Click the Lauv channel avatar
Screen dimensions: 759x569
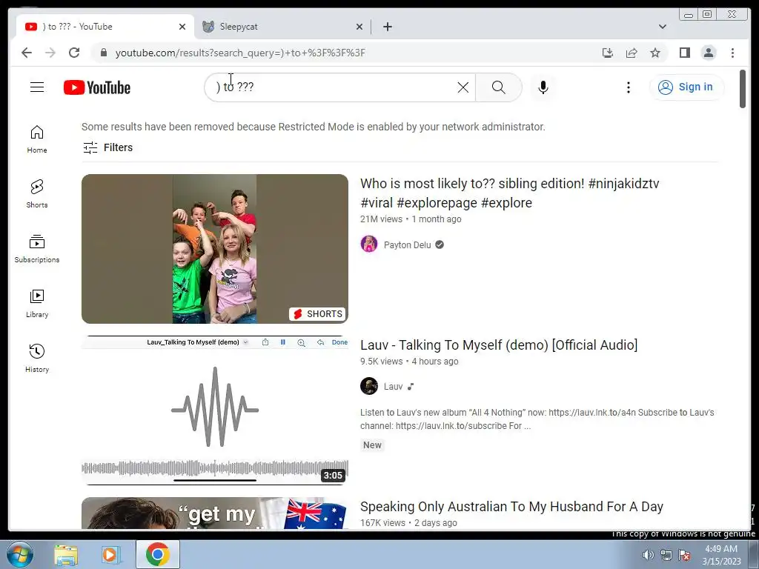point(369,386)
